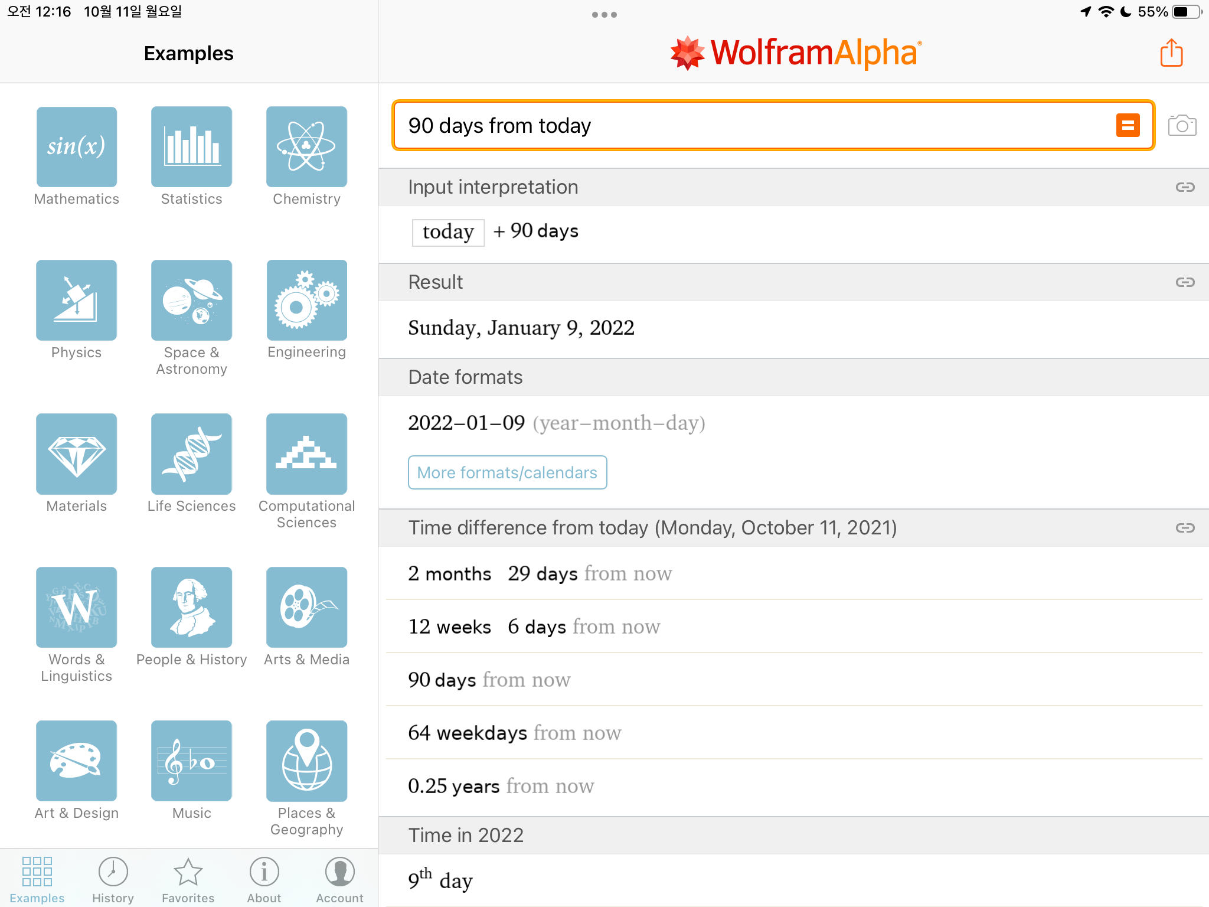
Task: Switch to the Favorites tab
Action: click(188, 880)
